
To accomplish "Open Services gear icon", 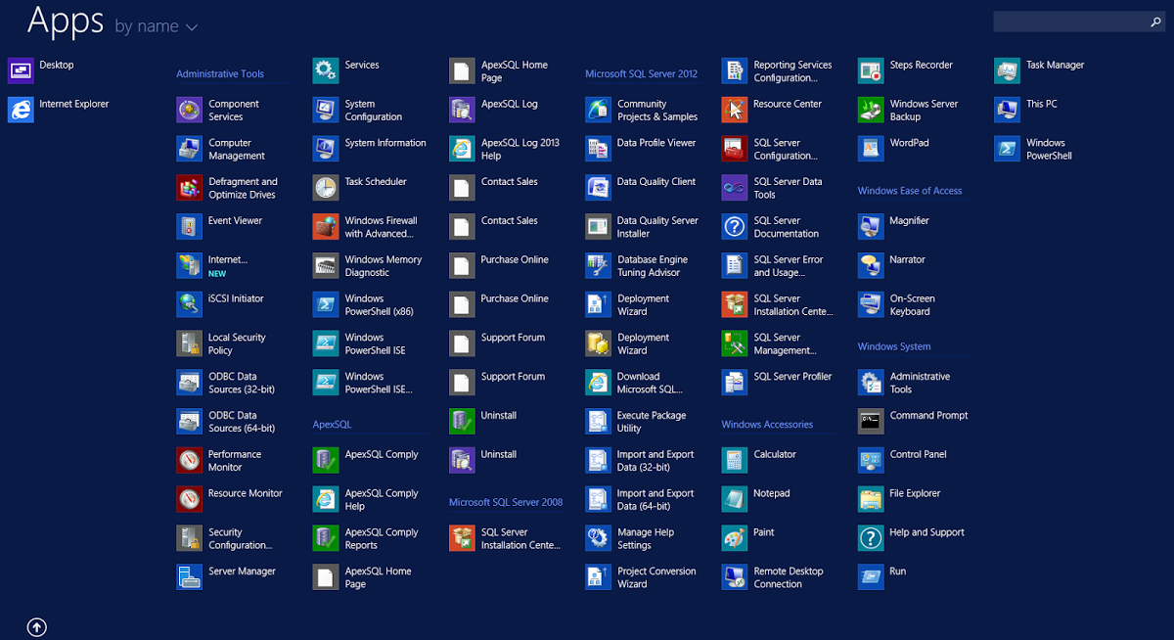I will [326, 70].
